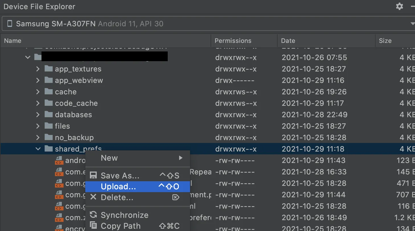Click the phone icon beside Samsung SM-A307FN
Screen dimensions: 415x231
tap(10, 24)
